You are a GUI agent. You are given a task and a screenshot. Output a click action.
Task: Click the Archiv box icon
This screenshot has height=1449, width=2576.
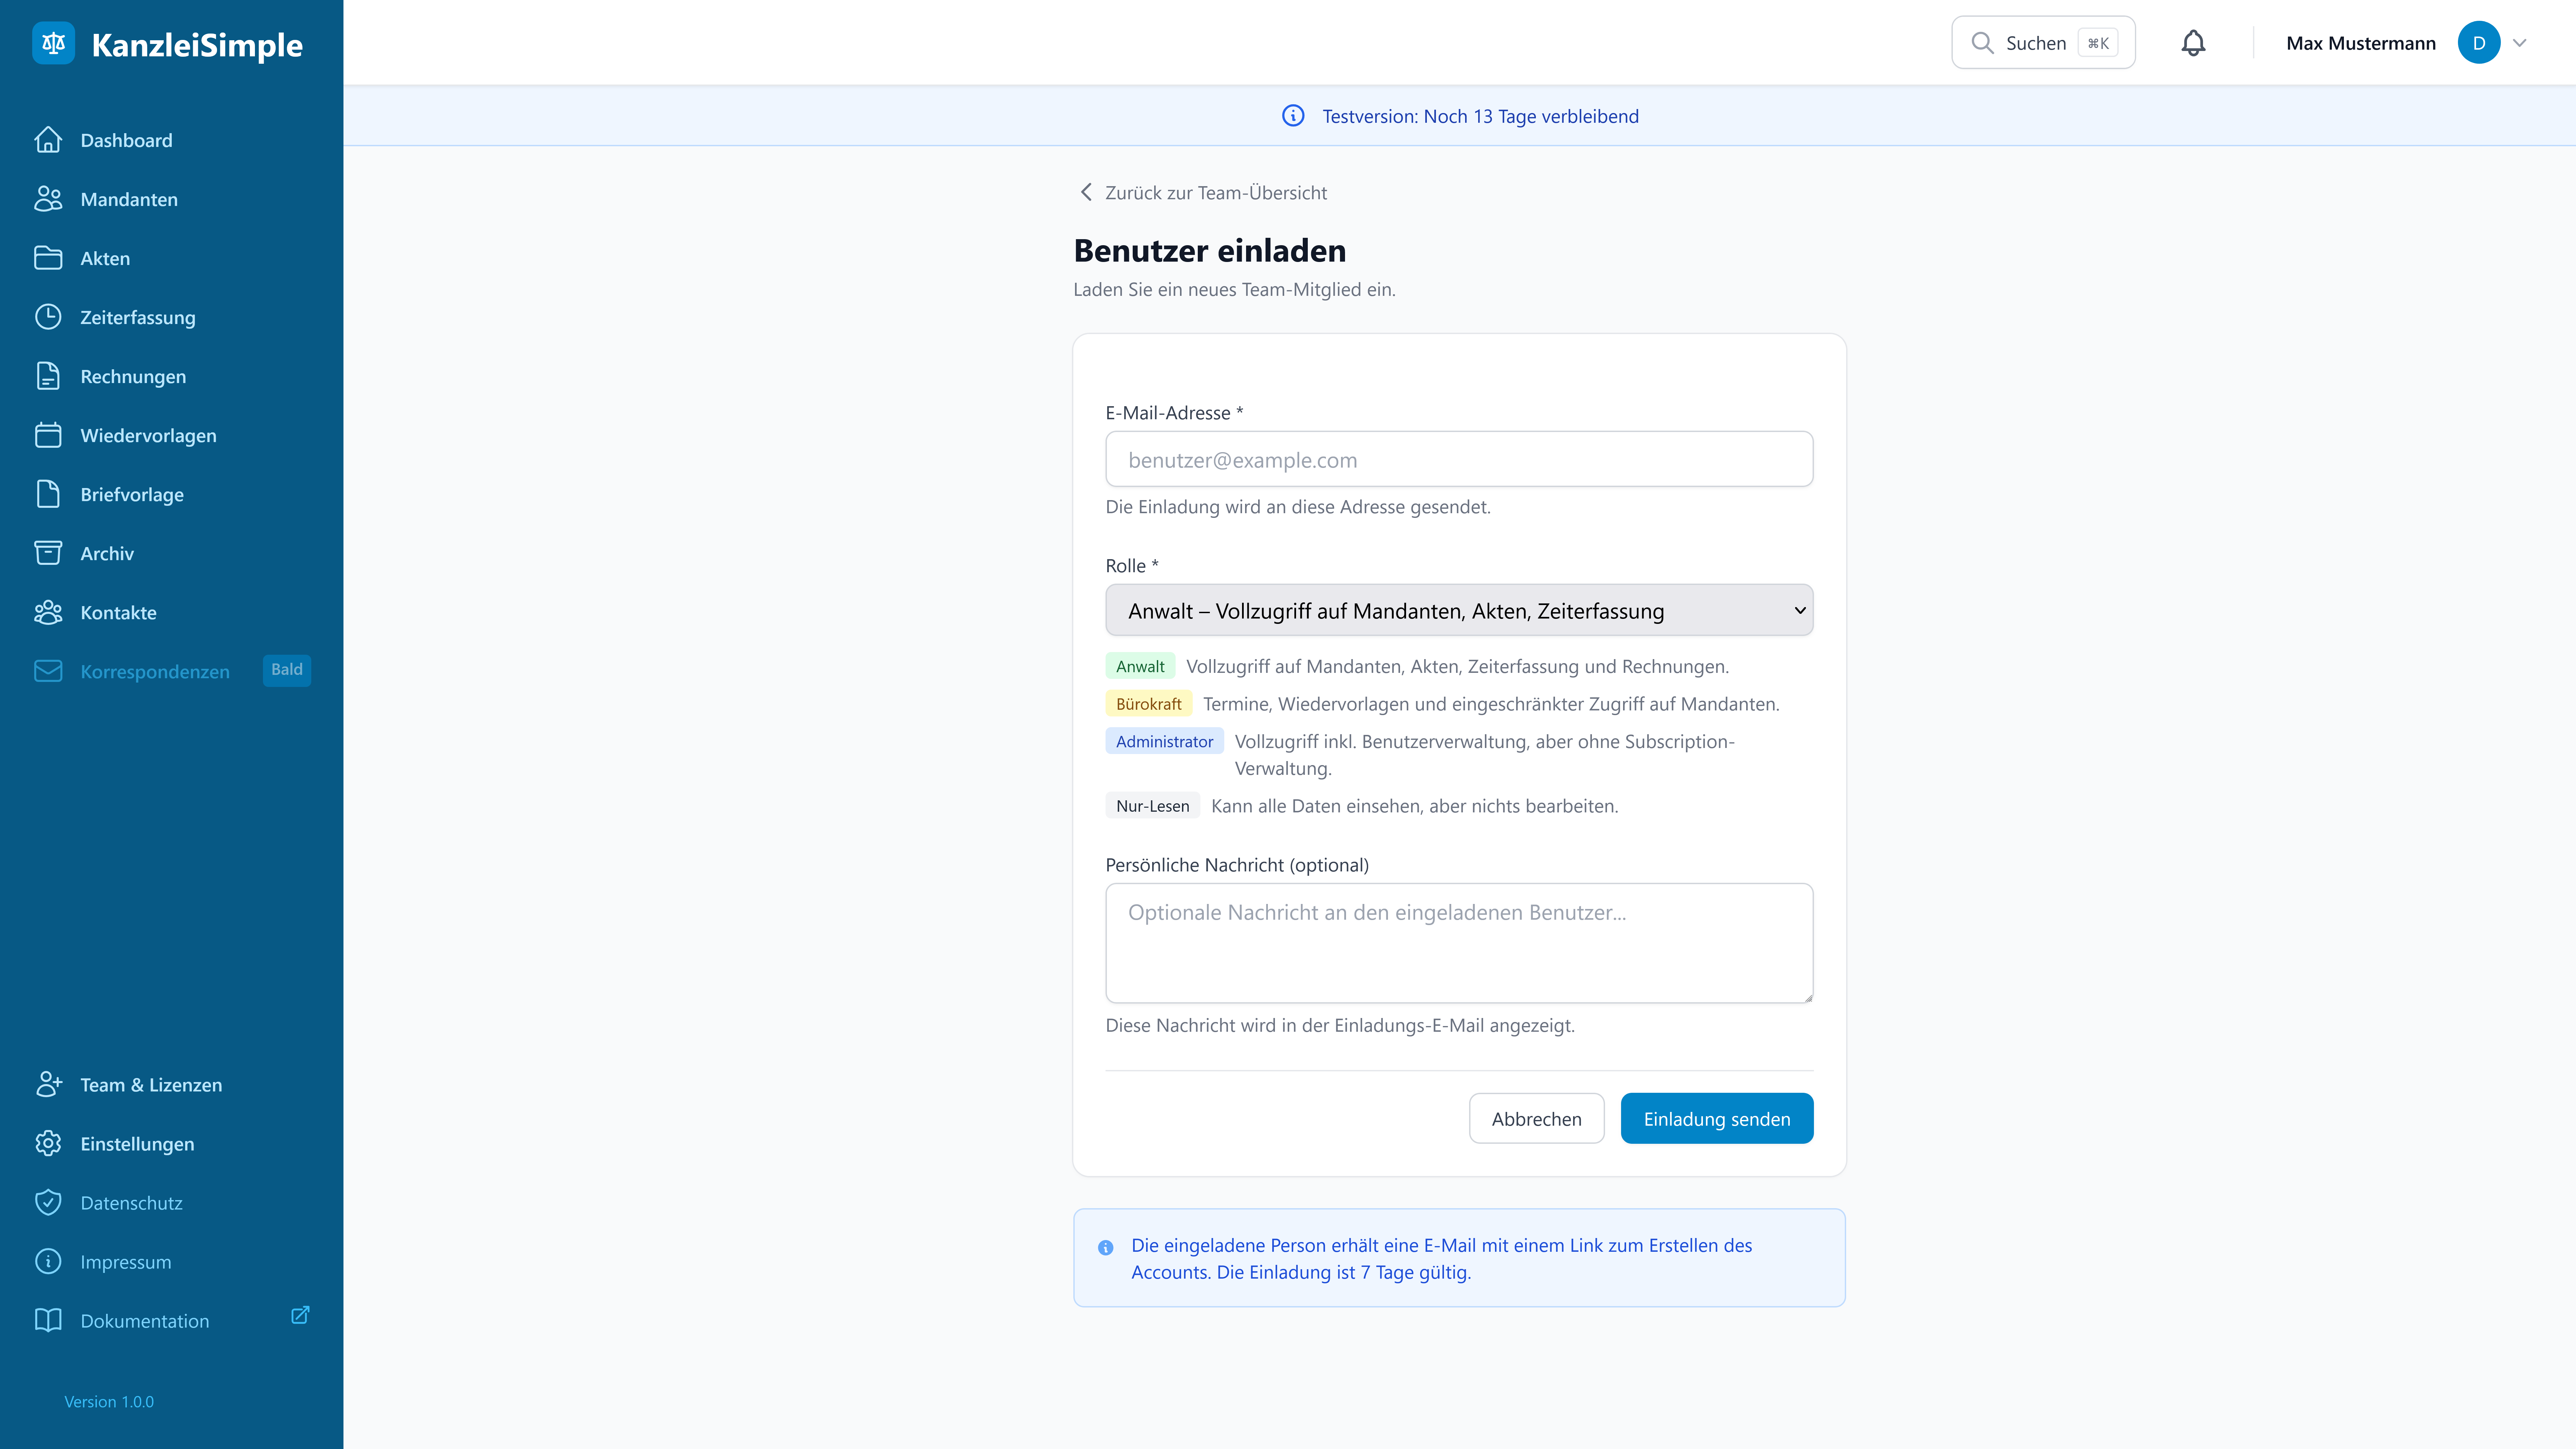[48, 553]
